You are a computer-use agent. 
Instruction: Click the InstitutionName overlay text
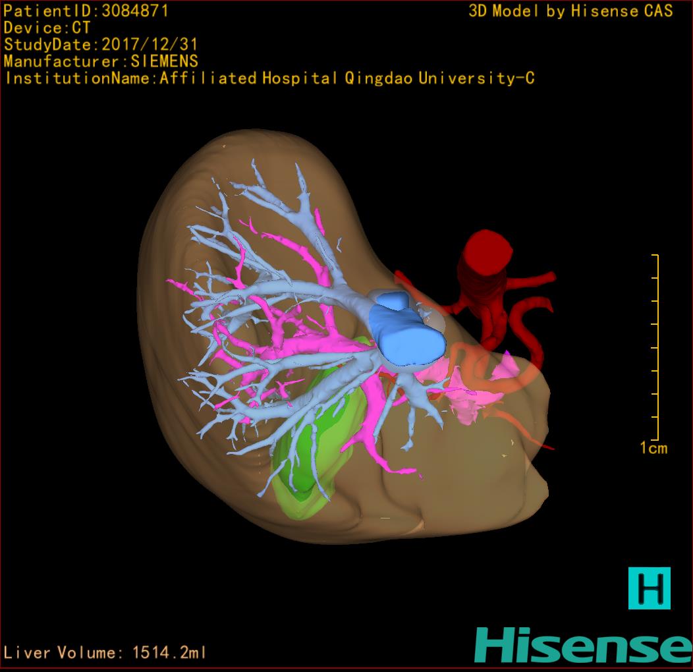pos(269,79)
